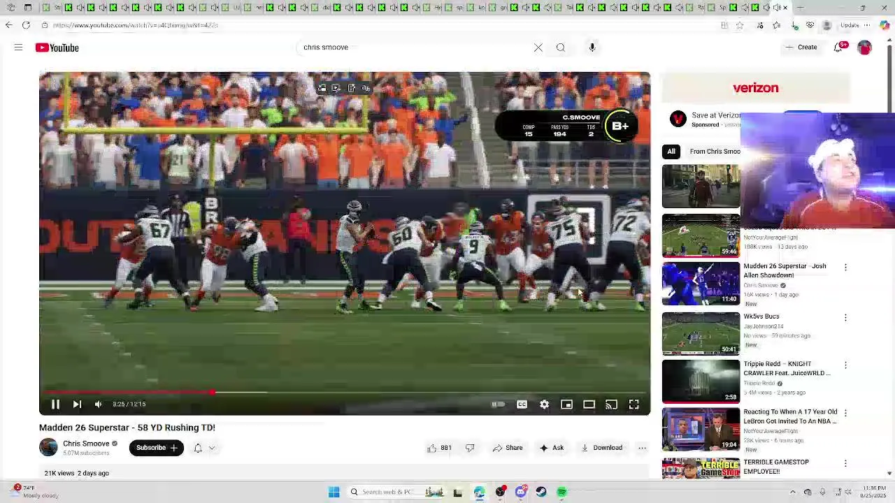Share the video
Viewport: 895px width, 503px height.
(508, 448)
